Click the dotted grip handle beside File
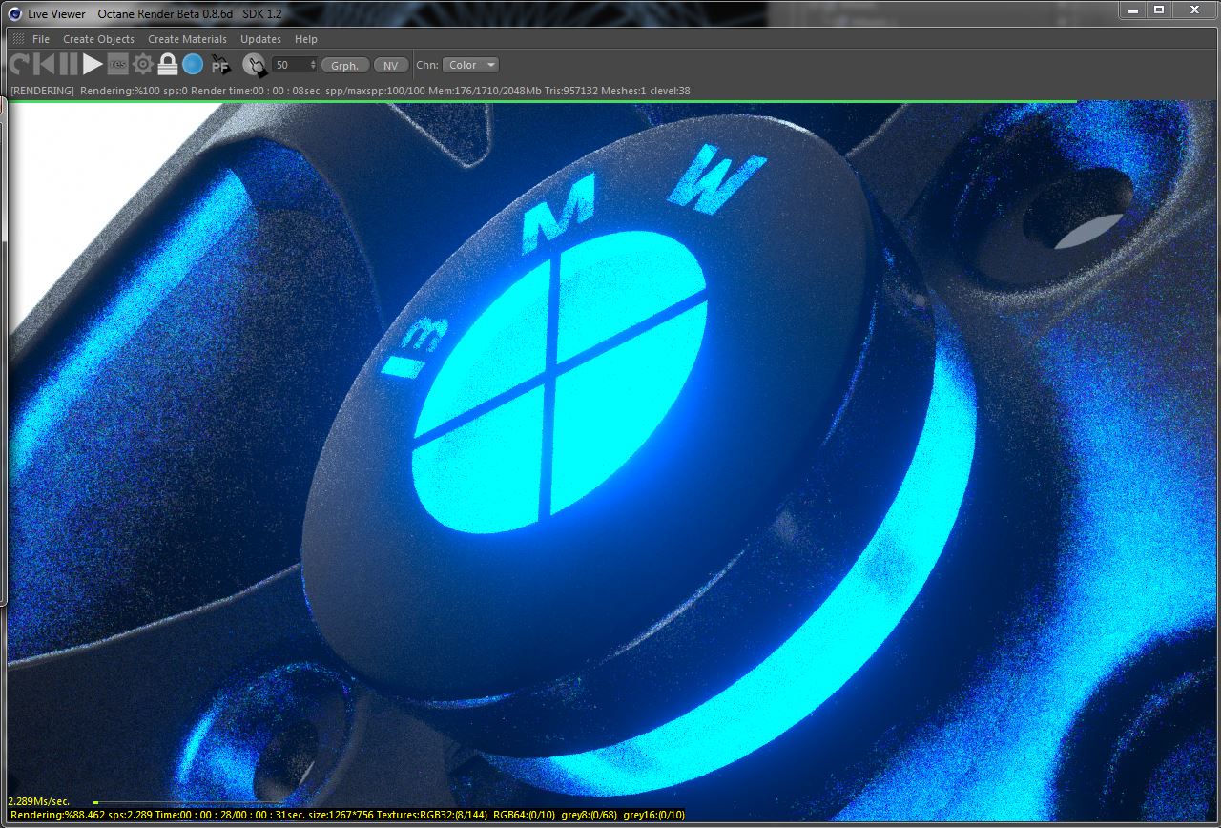The image size is (1221, 828). coord(18,39)
